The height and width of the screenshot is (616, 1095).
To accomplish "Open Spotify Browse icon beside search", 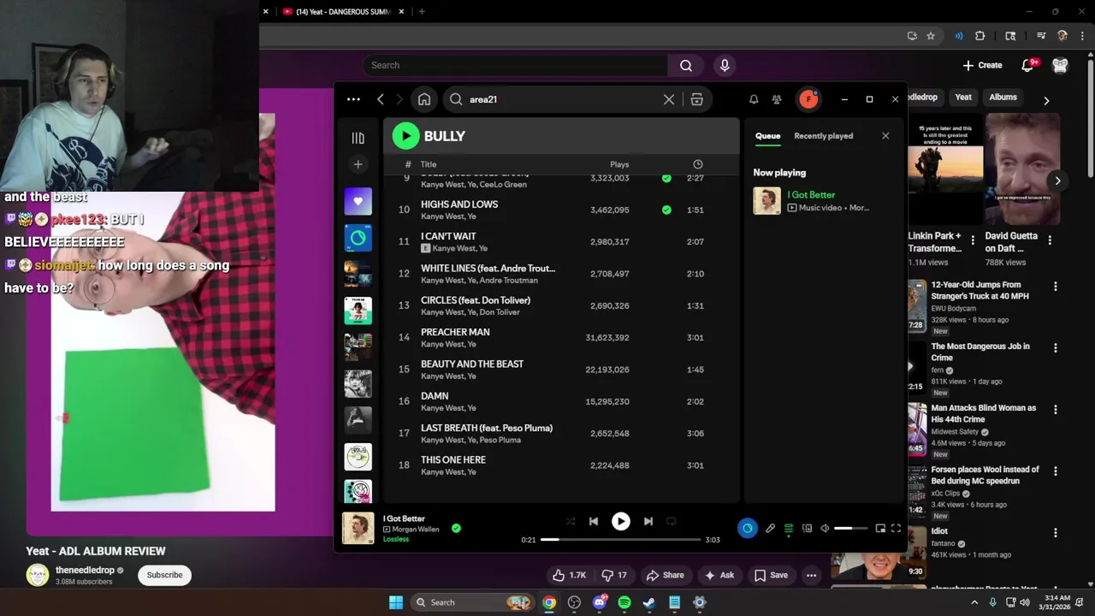I will point(697,99).
